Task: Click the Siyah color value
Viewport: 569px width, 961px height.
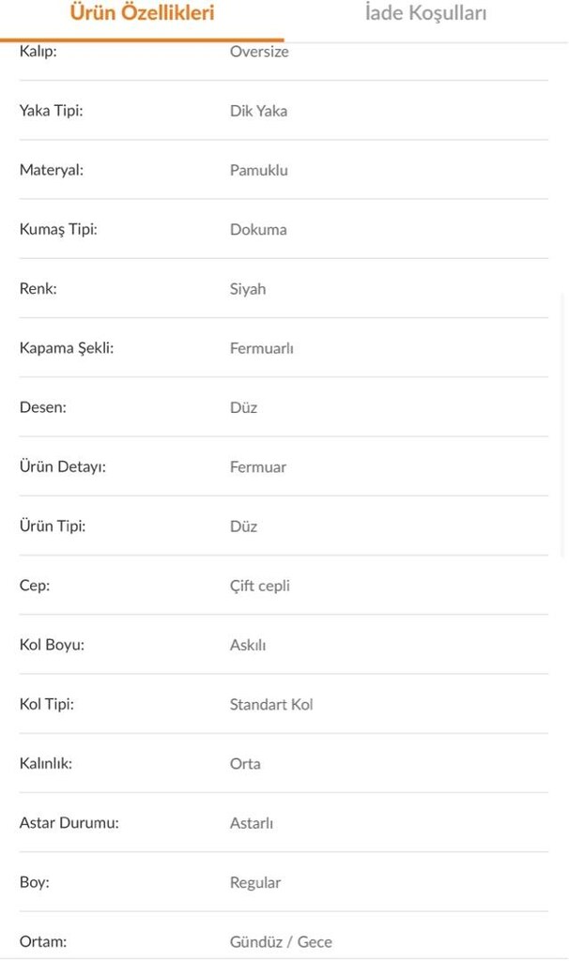Action: [x=248, y=289]
